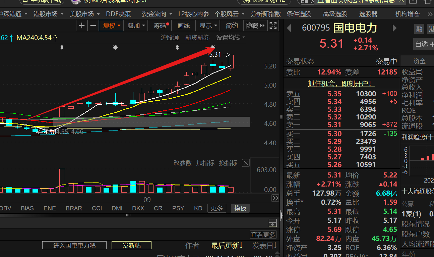
Task: Click the 买一 price 5.30 row
Action: coord(342,134)
